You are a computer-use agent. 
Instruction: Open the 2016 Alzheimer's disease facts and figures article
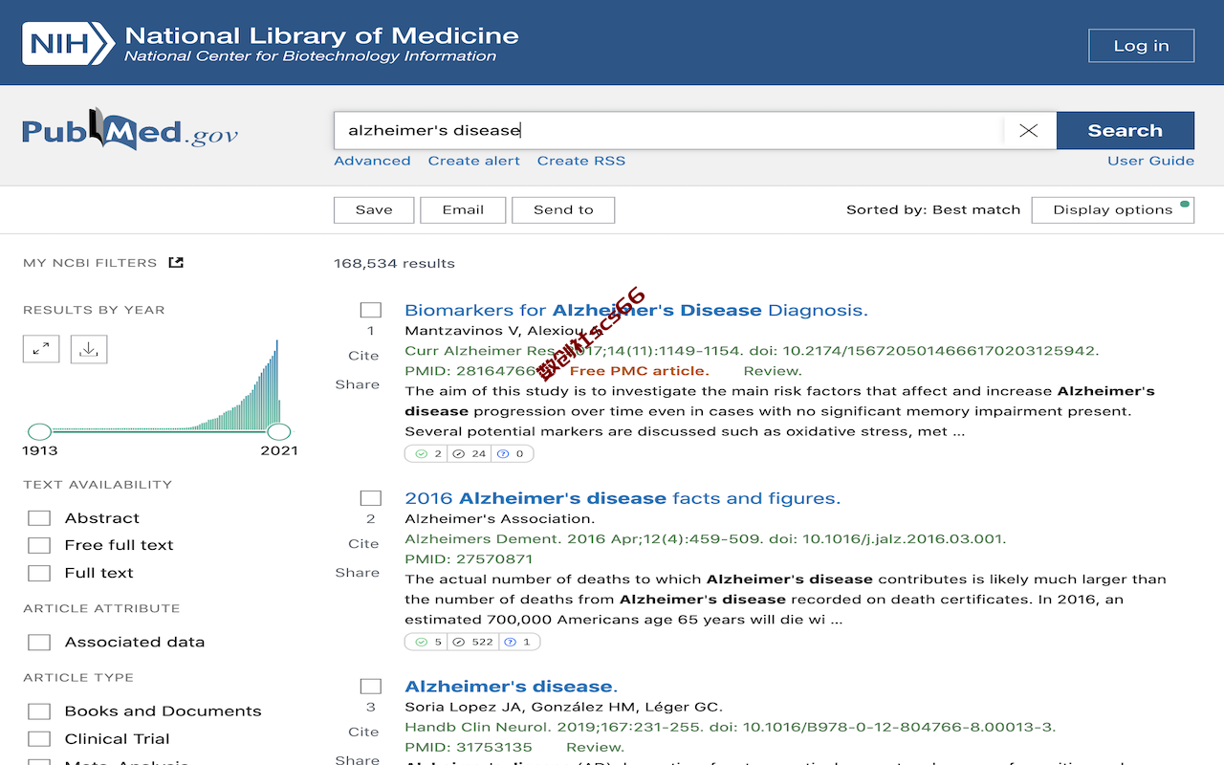tap(623, 498)
